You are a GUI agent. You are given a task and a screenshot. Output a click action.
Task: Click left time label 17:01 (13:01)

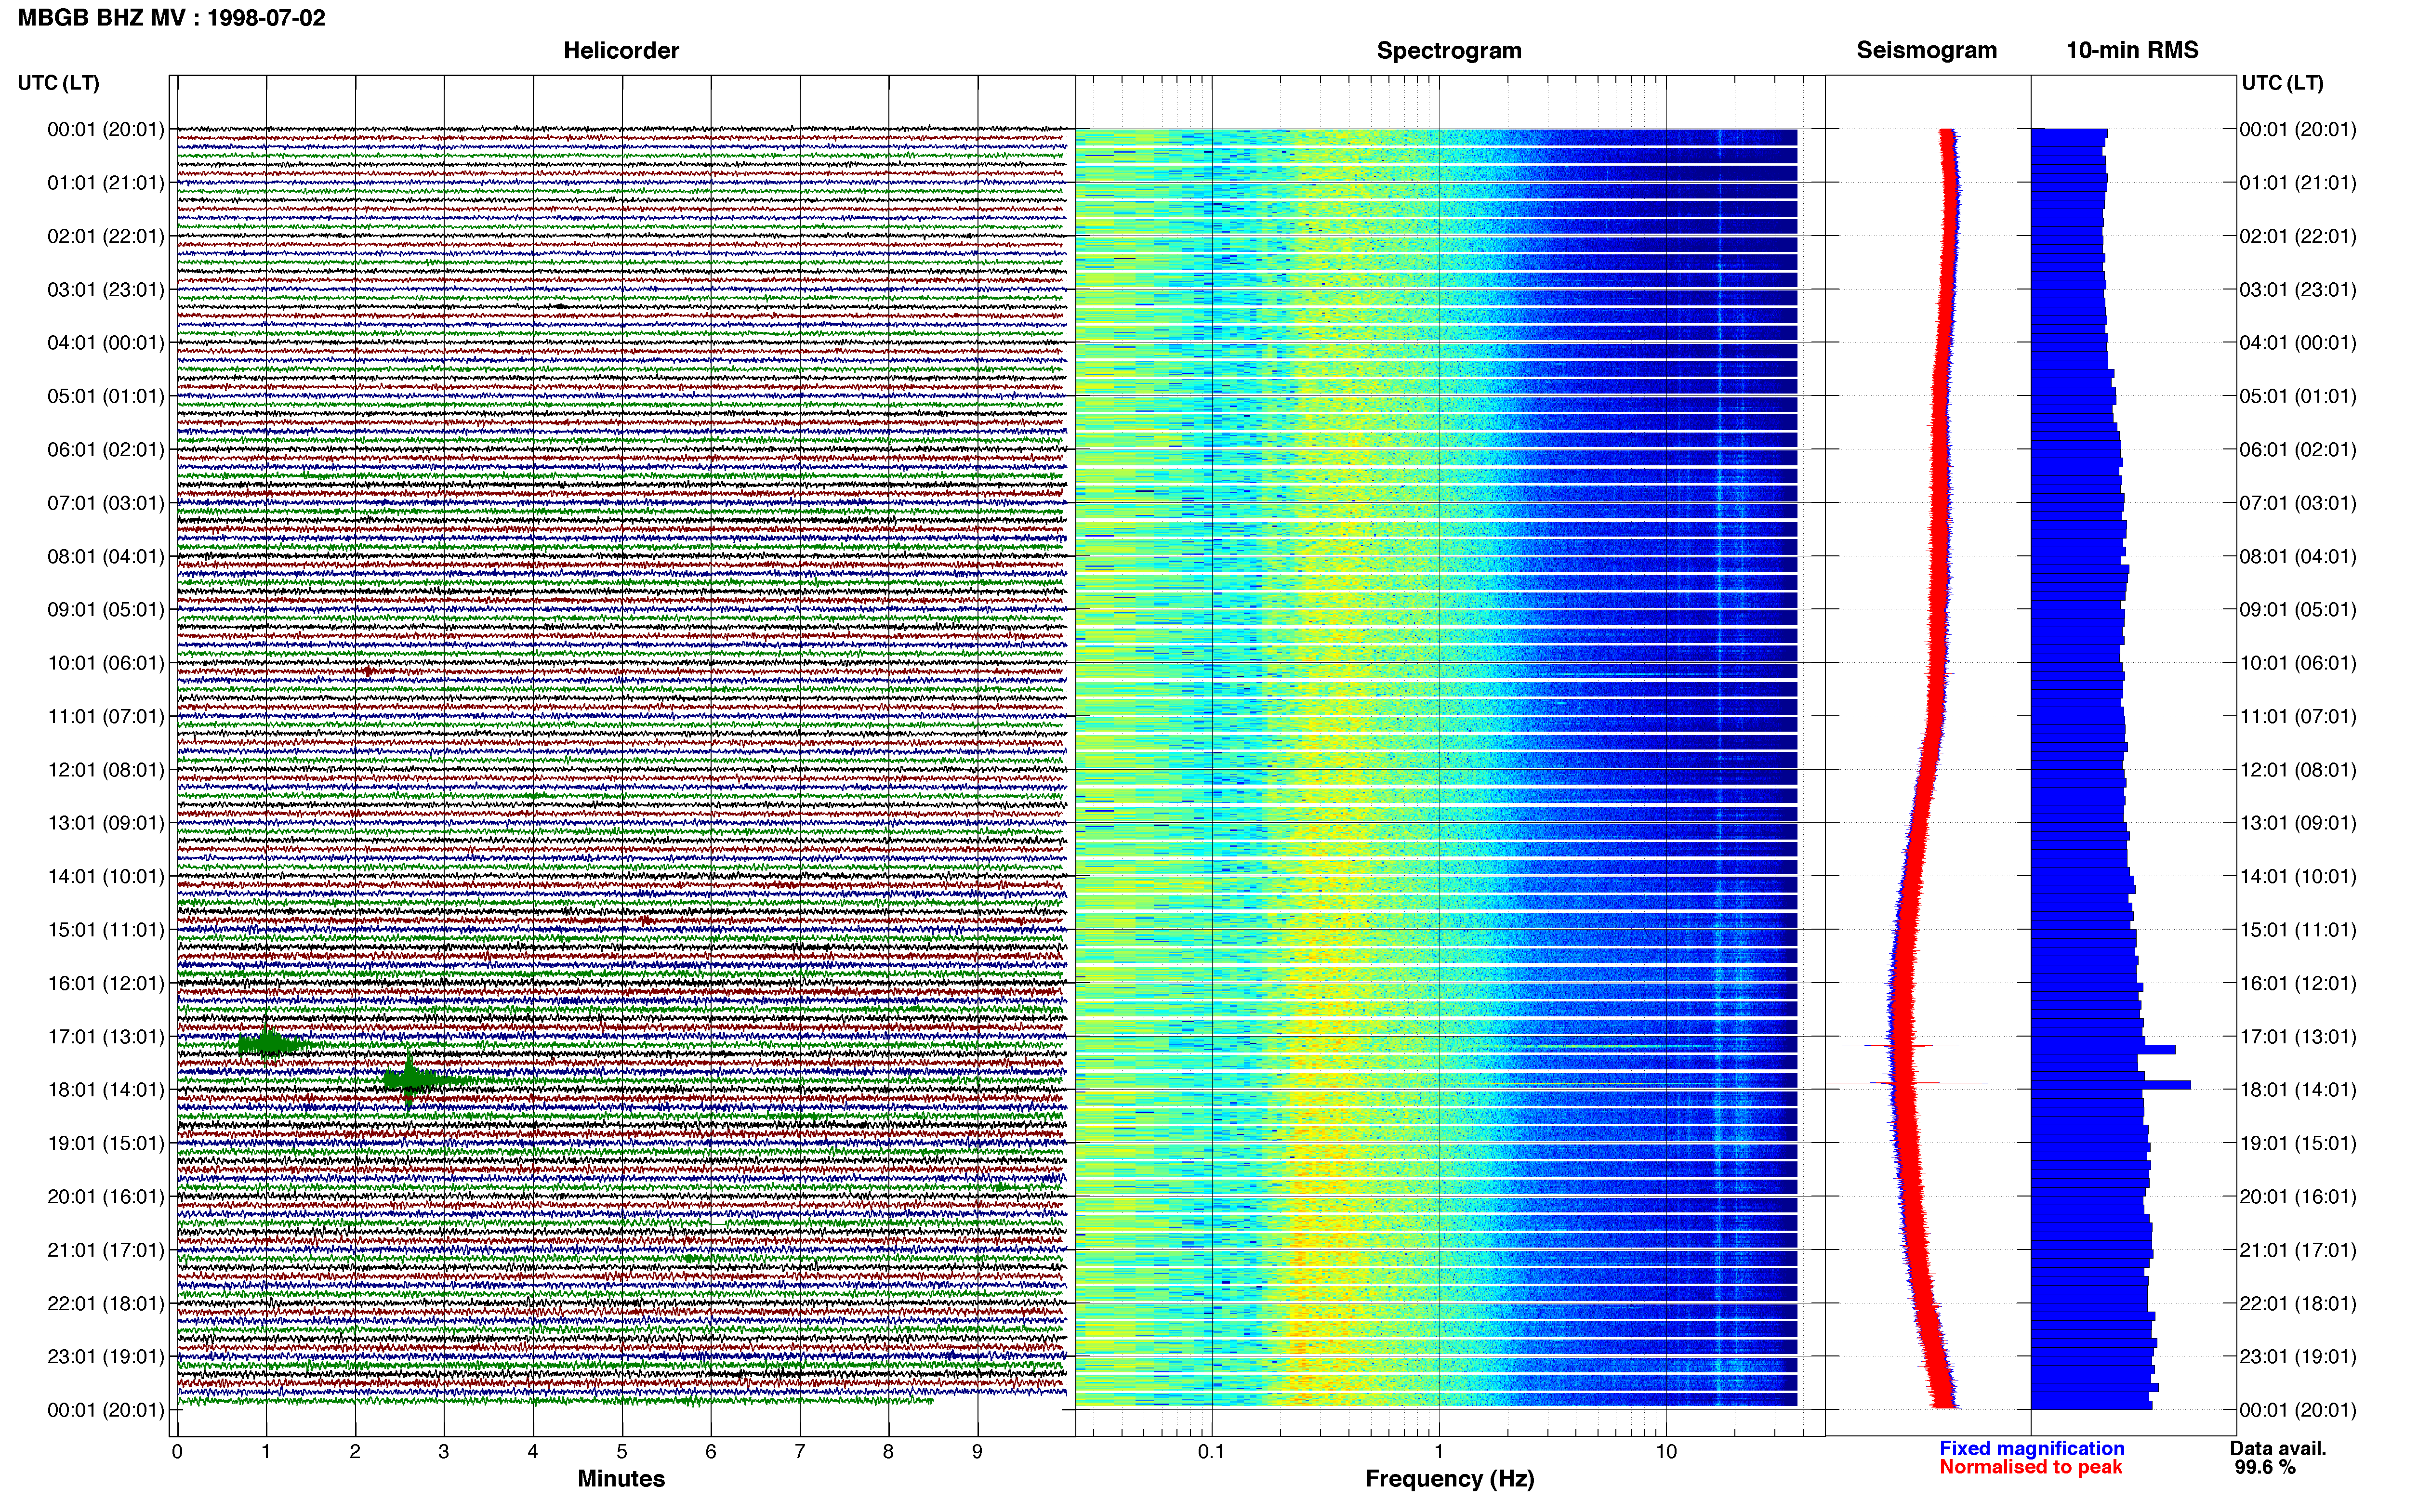[105, 1036]
